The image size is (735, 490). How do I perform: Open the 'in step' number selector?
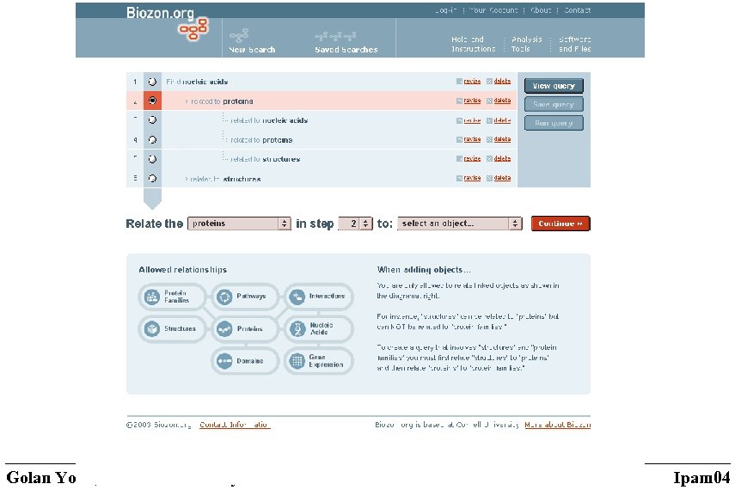[x=355, y=224]
